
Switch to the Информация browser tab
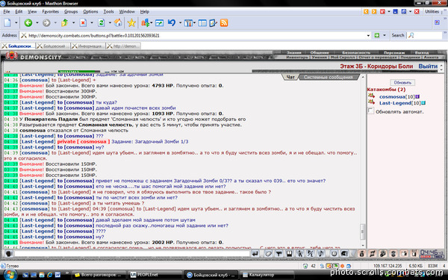point(88,46)
